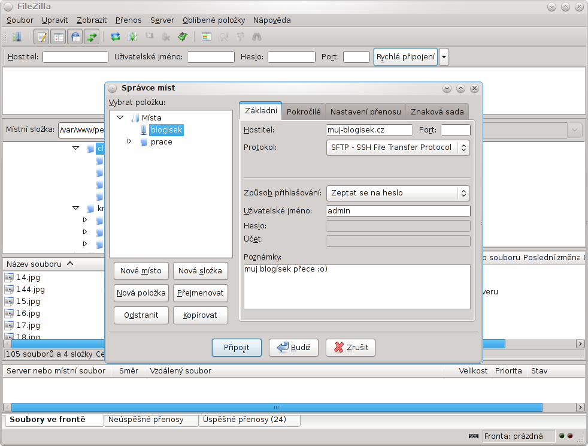The height and width of the screenshot is (446, 588).
Task: Open the Site Manager toolbar icon
Action: pos(17,37)
